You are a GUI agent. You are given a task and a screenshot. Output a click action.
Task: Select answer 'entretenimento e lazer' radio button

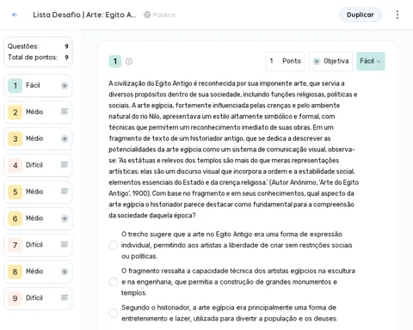(114, 313)
